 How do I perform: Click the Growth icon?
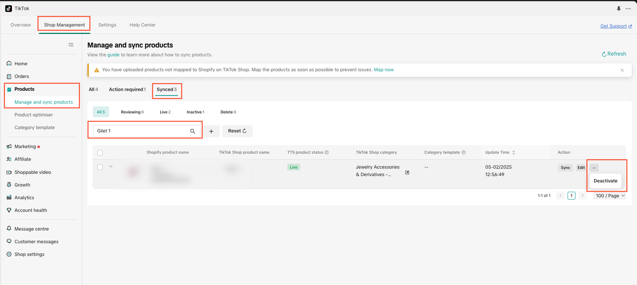(9, 185)
